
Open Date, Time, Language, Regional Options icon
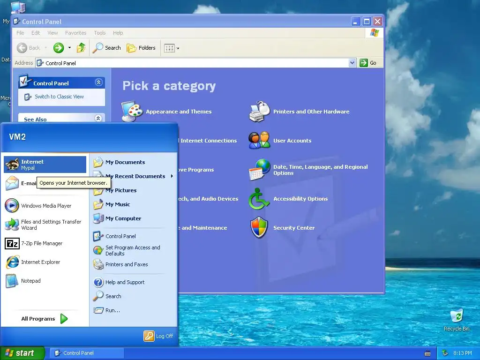coord(259,170)
